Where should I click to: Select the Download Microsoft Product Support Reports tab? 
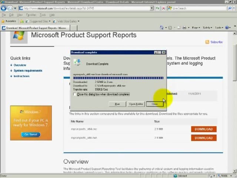[x=36, y=28]
